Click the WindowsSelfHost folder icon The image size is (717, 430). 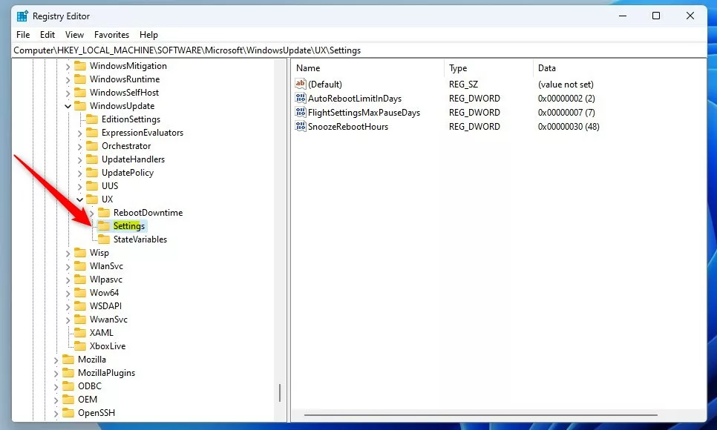click(80, 93)
